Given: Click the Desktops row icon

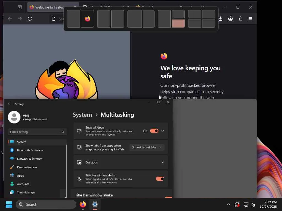Looking at the screenshot, I should coord(79,162).
